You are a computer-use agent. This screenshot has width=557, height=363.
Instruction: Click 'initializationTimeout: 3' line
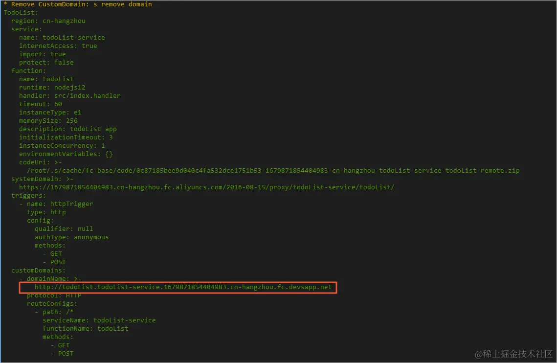66,137
